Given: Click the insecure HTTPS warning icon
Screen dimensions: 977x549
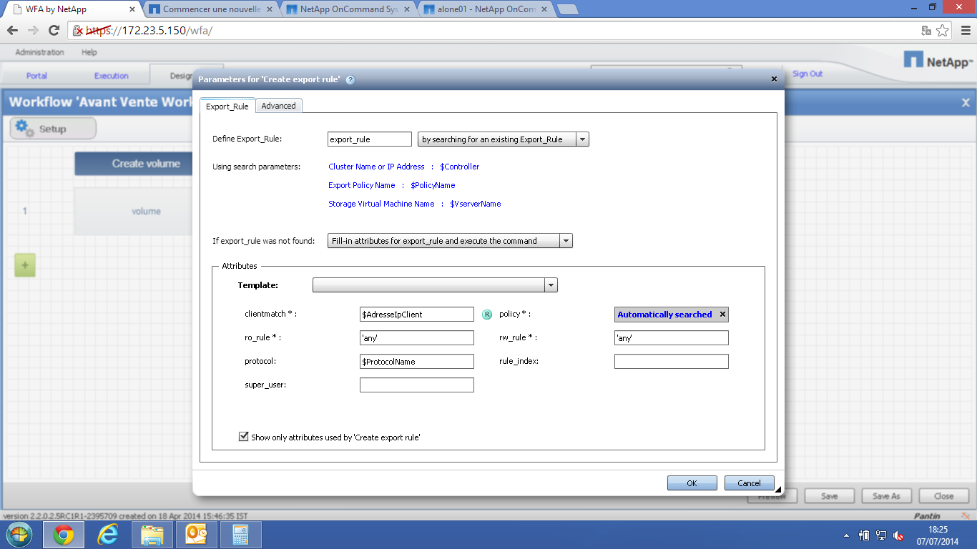Looking at the screenshot, I should 79,31.
